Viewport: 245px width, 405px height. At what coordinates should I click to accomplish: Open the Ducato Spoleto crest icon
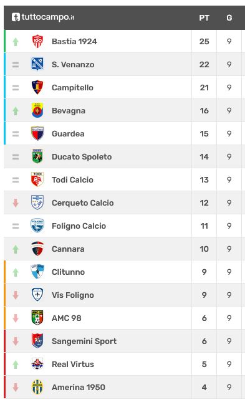(37, 156)
